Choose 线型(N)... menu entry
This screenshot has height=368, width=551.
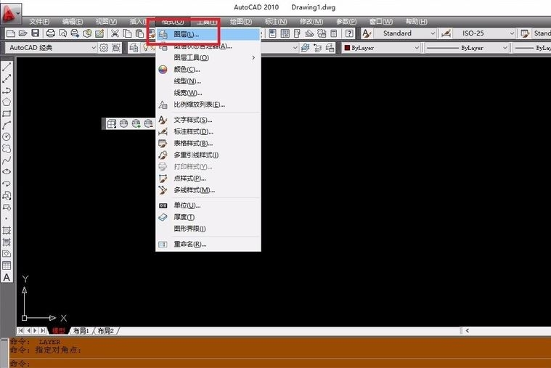tap(208, 81)
